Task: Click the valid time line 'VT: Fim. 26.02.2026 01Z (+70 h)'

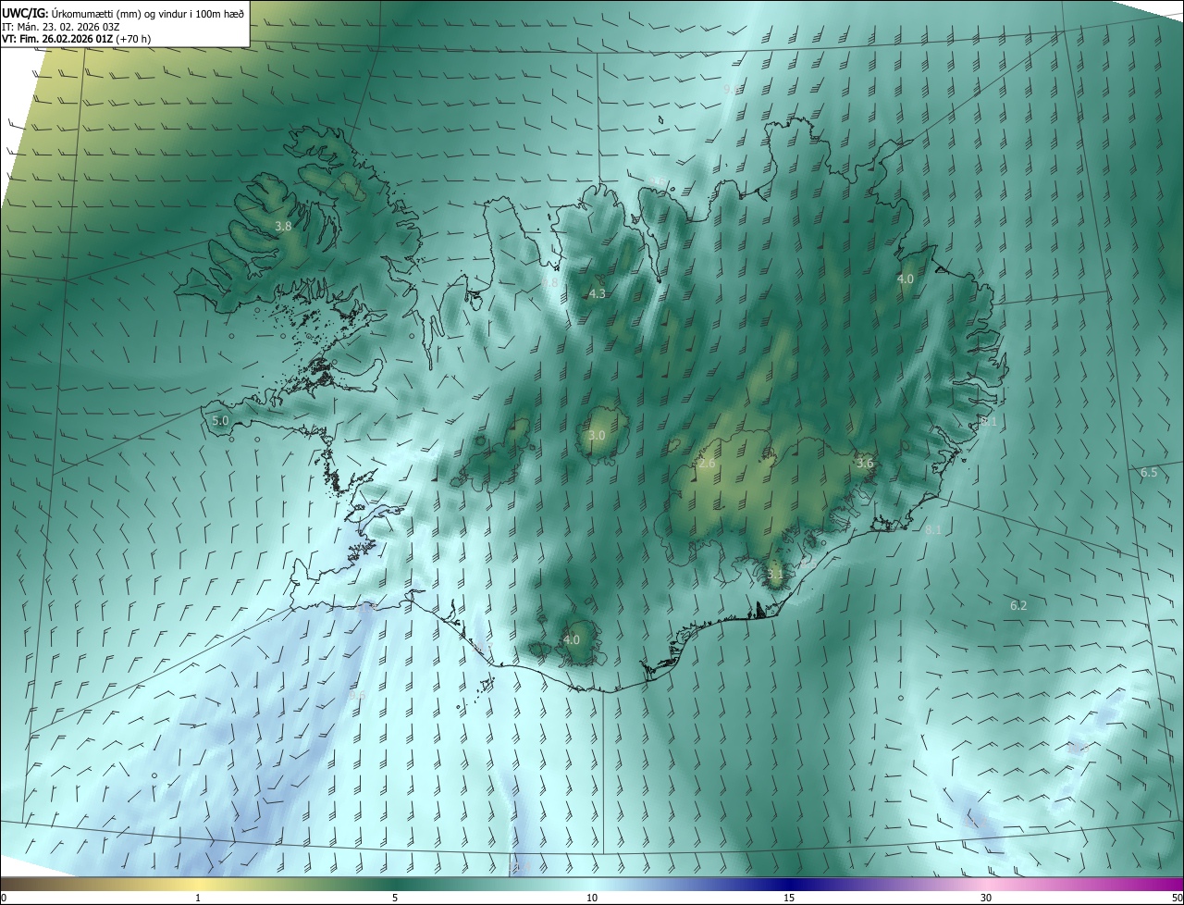Action: pyautogui.click(x=77, y=39)
